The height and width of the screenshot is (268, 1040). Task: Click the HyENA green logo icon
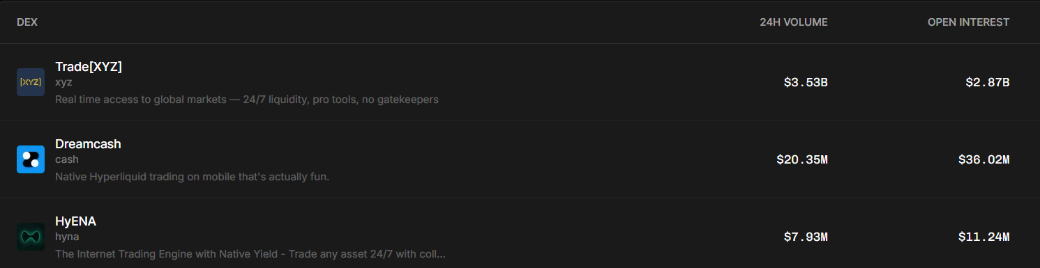pos(31,237)
